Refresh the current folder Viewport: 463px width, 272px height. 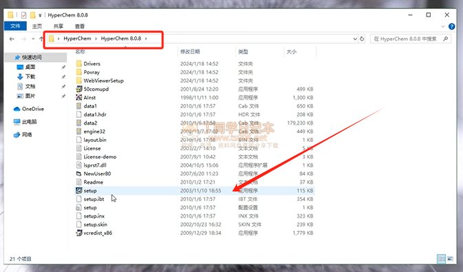coord(362,39)
